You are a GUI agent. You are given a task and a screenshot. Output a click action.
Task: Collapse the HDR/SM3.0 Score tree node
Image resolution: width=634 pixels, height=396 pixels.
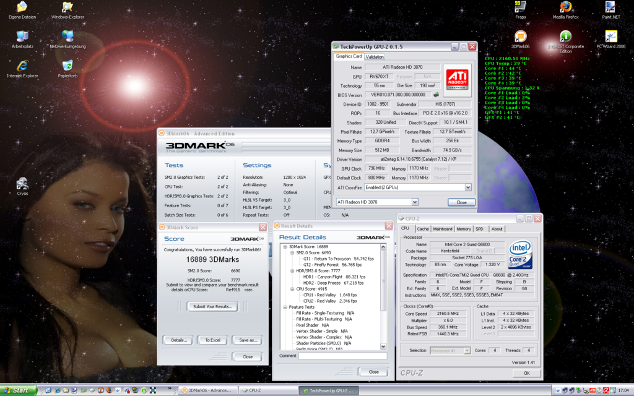(x=292, y=271)
